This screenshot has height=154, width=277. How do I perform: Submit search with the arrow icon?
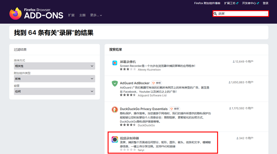click(x=266, y=14)
